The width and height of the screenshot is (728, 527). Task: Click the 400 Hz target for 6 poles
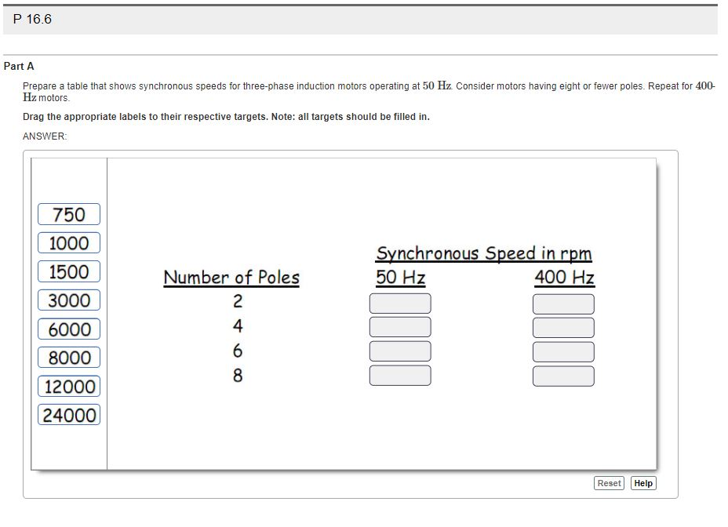[x=564, y=351]
